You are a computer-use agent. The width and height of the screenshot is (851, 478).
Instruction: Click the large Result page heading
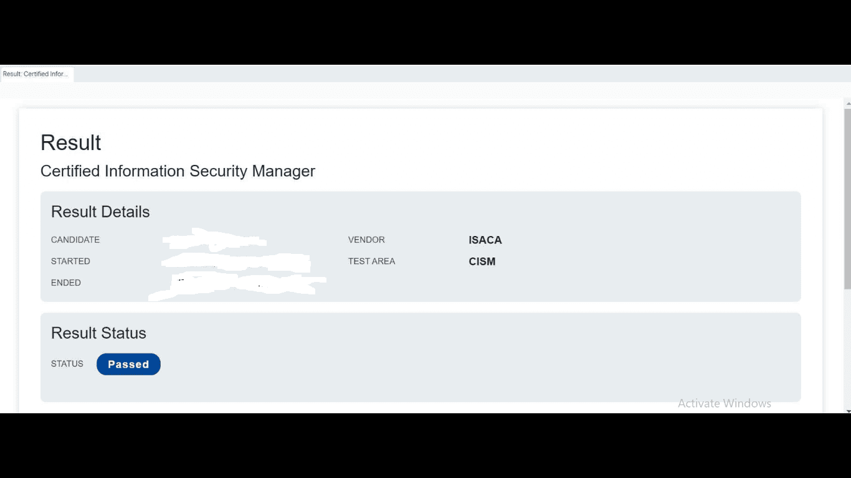pos(70,143)
